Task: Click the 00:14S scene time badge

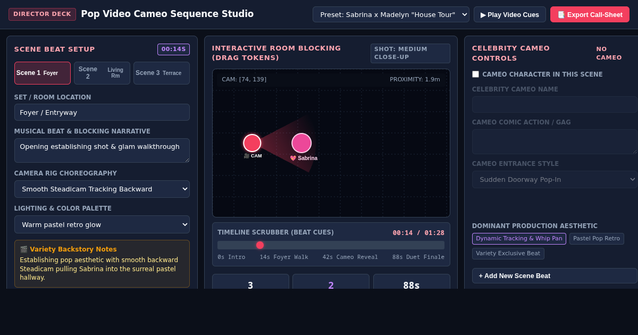Action: (173, 49)
